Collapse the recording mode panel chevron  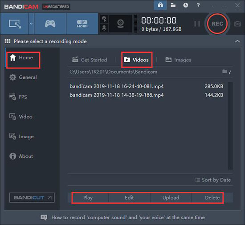(237, 41)
